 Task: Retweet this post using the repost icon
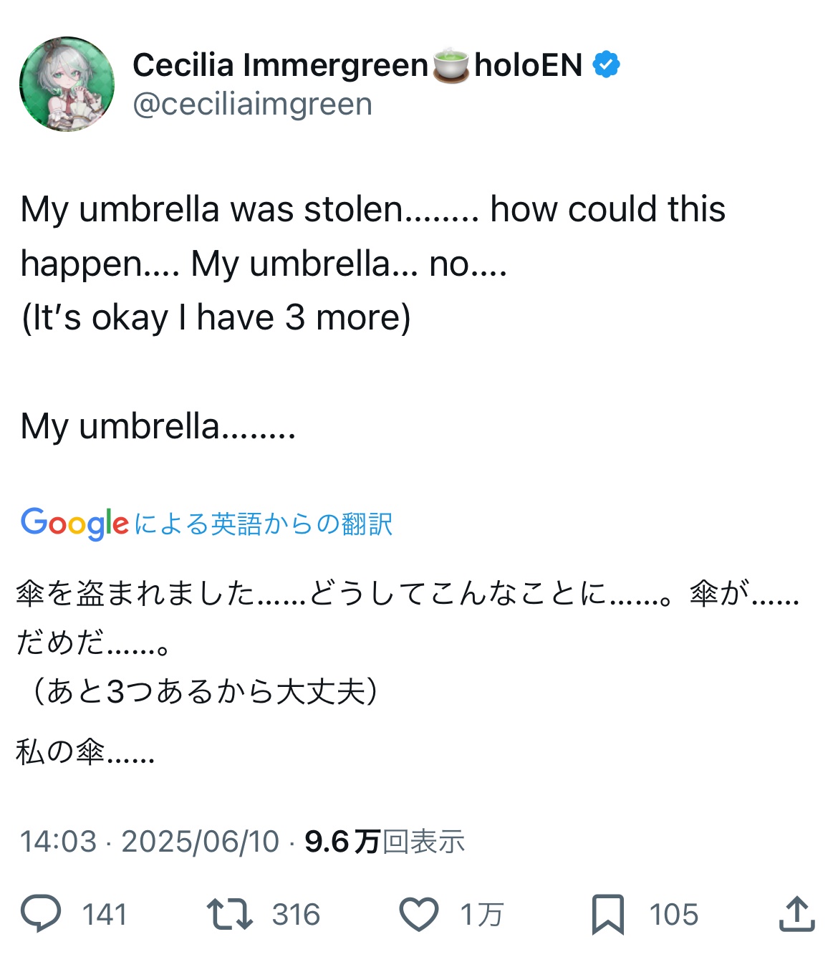tap(229, 914)
